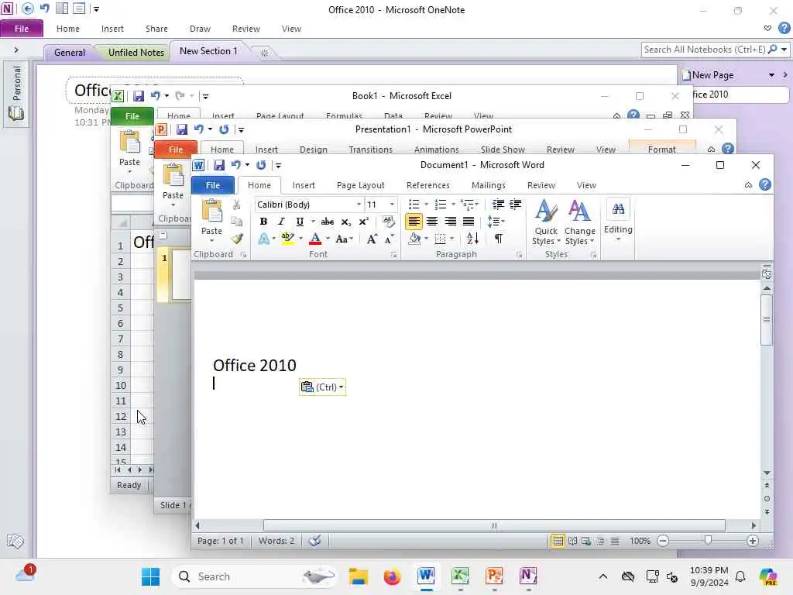793x595 pixels.
Task: Open the Font name combo box
Action: pyautogui.click(x=308, y=205)
